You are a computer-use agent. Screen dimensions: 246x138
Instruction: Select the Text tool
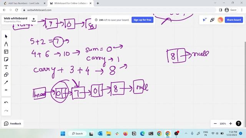pos(6,67)
